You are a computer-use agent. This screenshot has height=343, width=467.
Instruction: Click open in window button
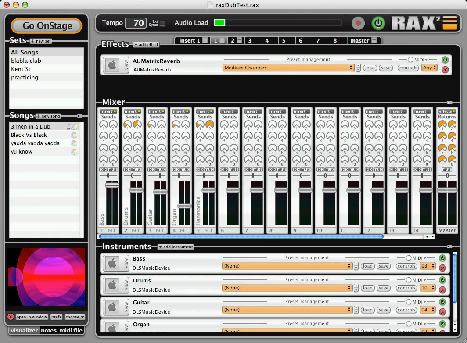tap(32, 317)
